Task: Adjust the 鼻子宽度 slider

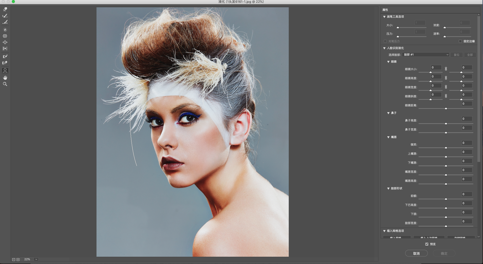Action: (446, 133)
